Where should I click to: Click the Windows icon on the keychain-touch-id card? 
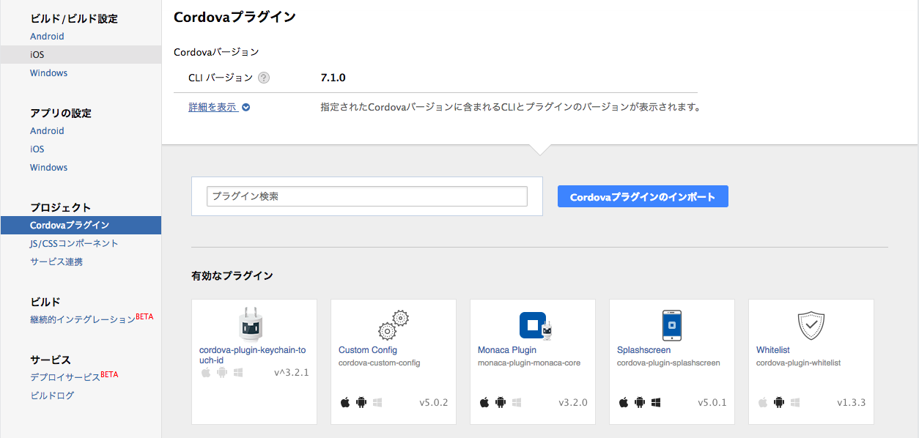(x=238, y=372)
